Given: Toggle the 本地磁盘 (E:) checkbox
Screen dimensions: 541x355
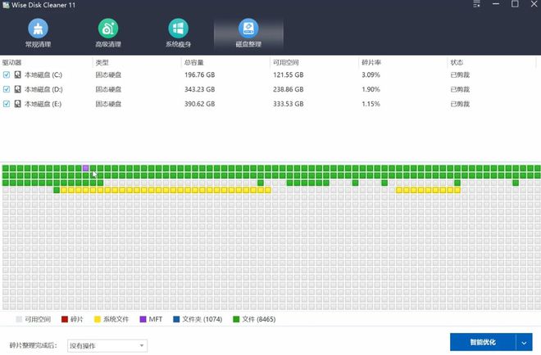Looking at the screenshot, I should (x=7, y=104).
